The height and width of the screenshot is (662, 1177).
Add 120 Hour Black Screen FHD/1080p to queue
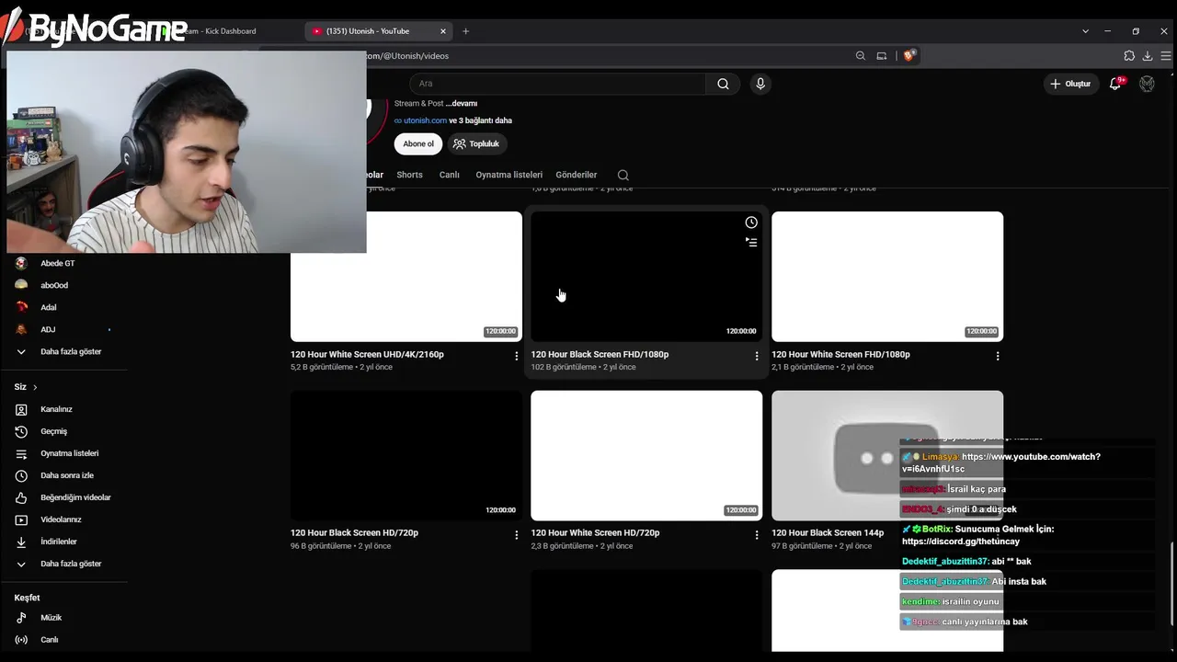click(x=751, y=243)
